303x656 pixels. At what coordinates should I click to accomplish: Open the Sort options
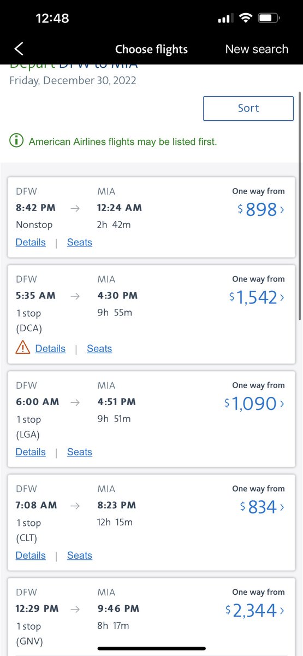click(248, 108)
